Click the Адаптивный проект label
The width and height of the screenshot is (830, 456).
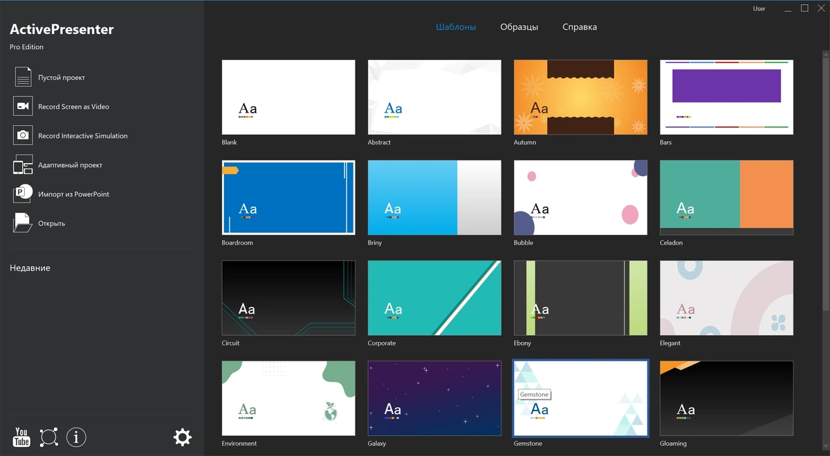pyautogui.click(x=70, y=165)
